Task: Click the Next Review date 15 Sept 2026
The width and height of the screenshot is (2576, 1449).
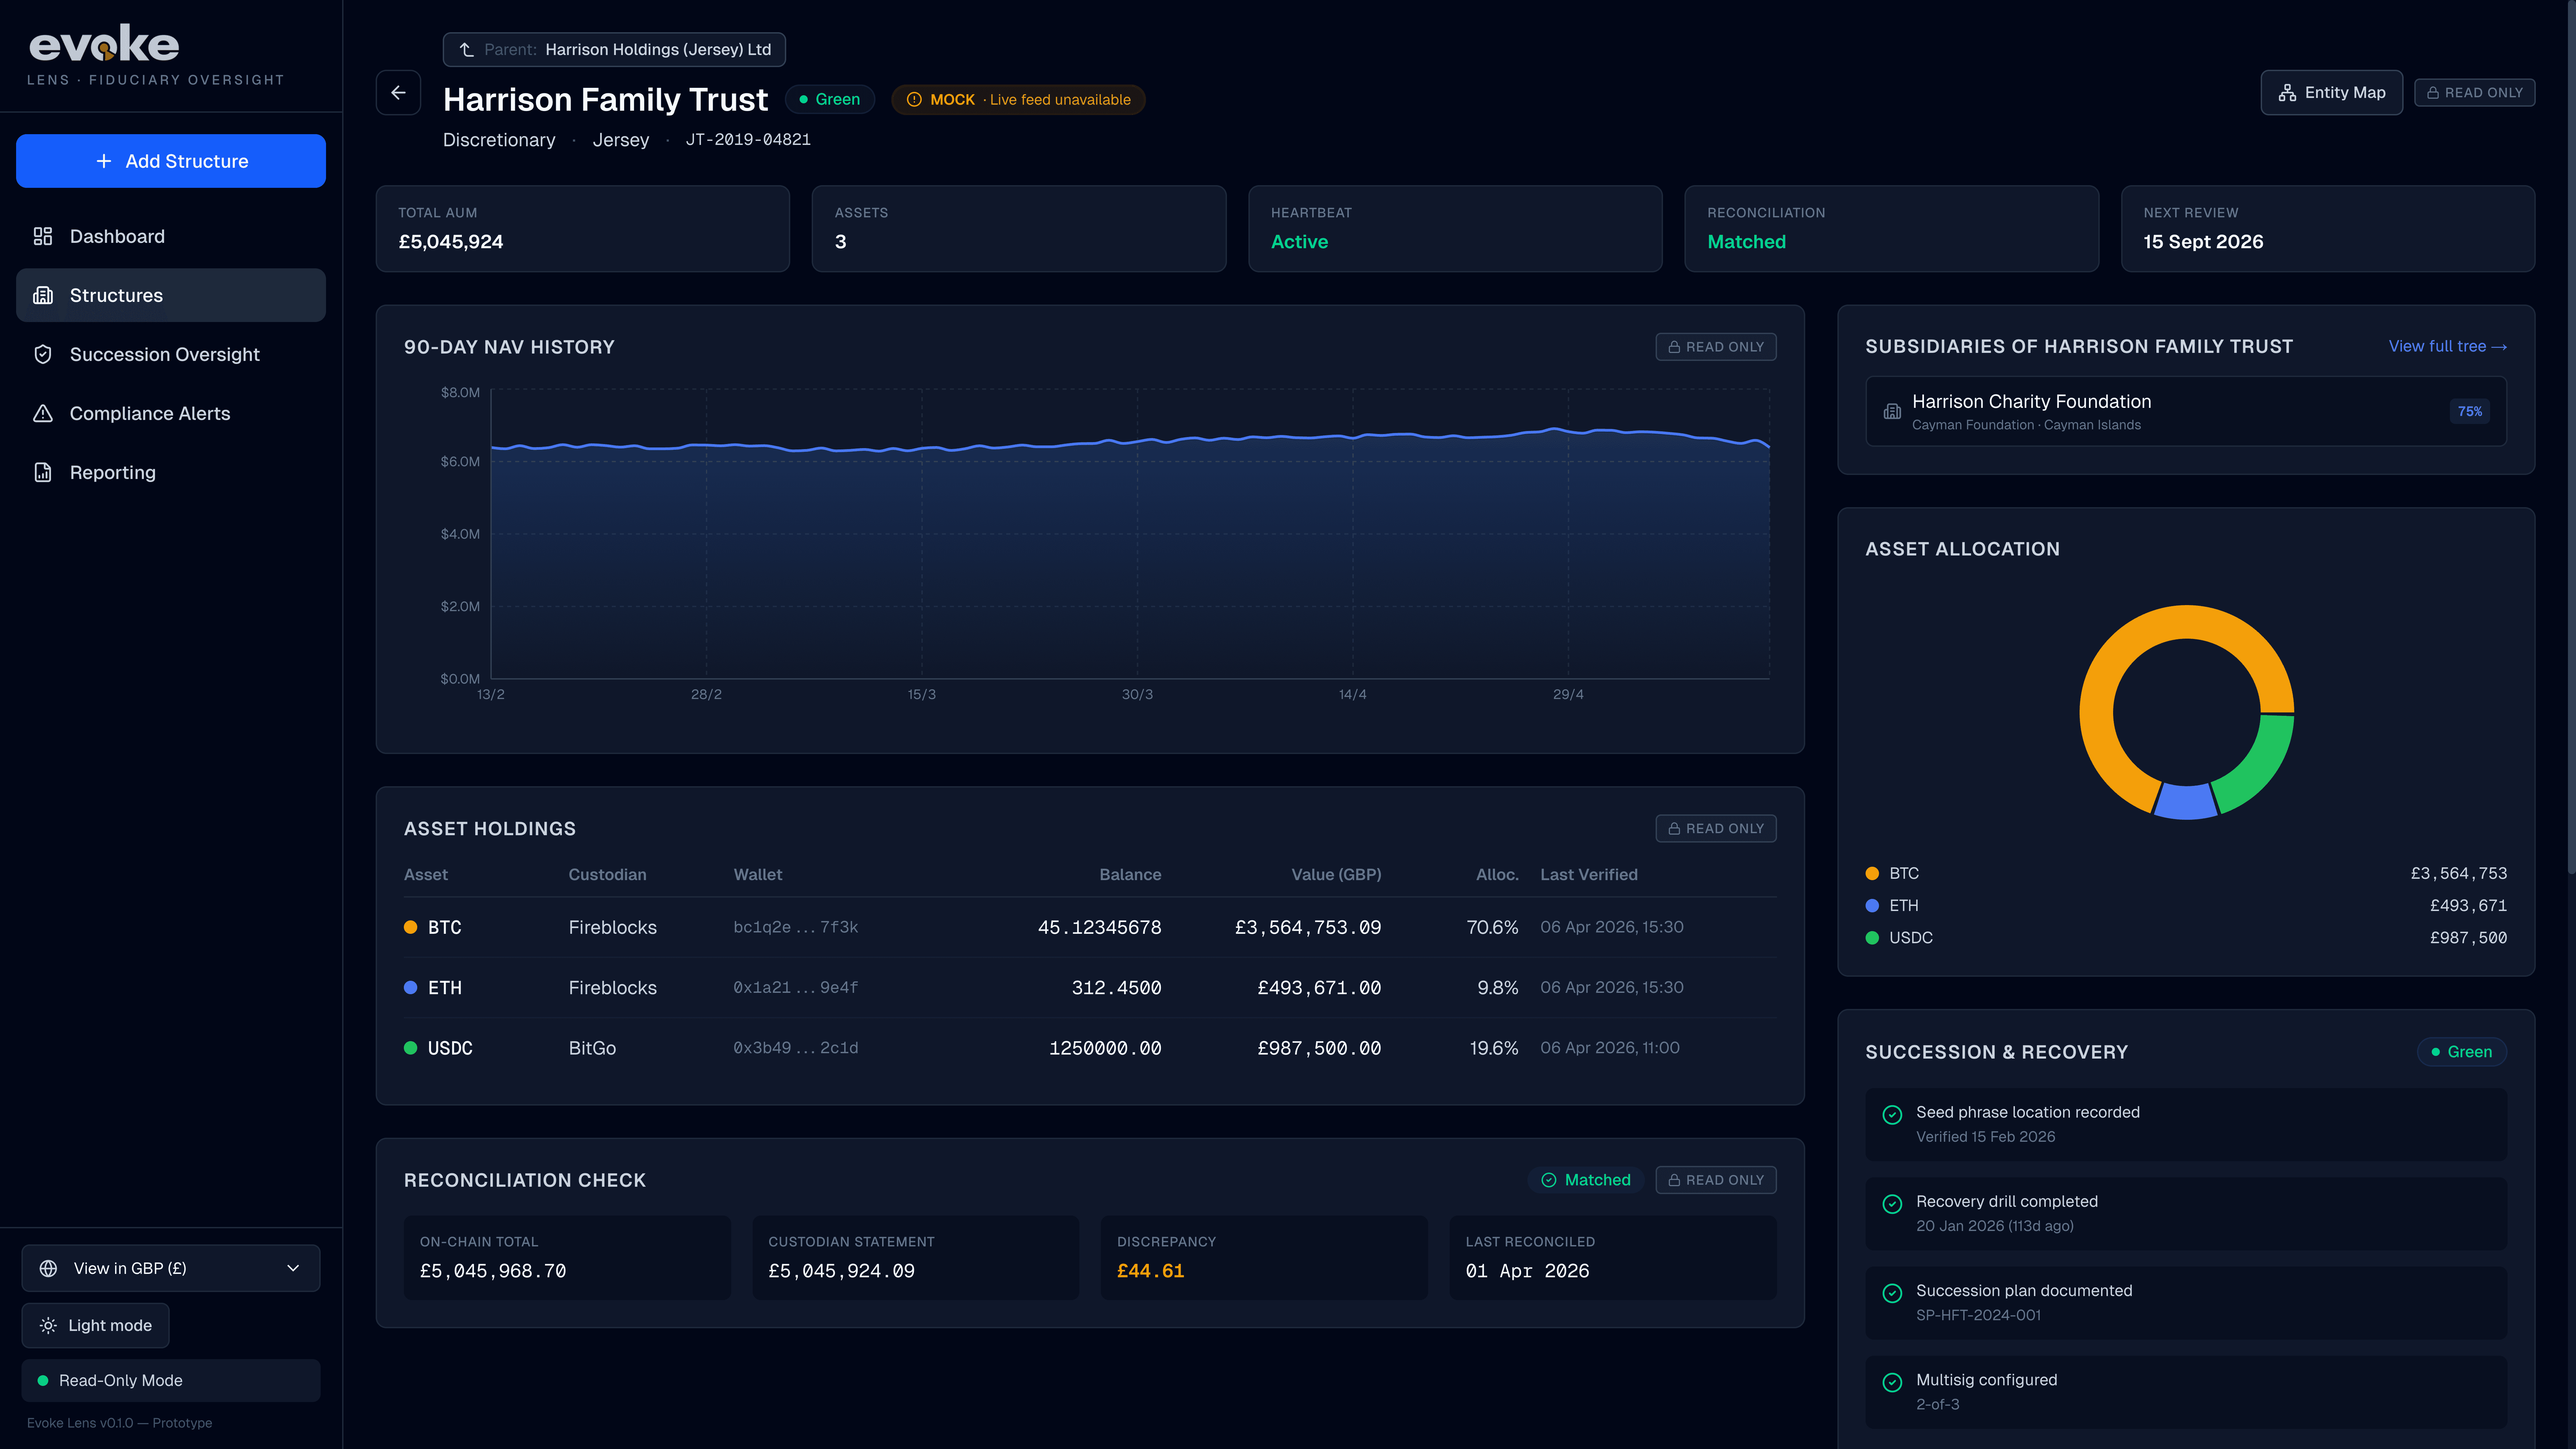Action: [x=2203, y=242]
